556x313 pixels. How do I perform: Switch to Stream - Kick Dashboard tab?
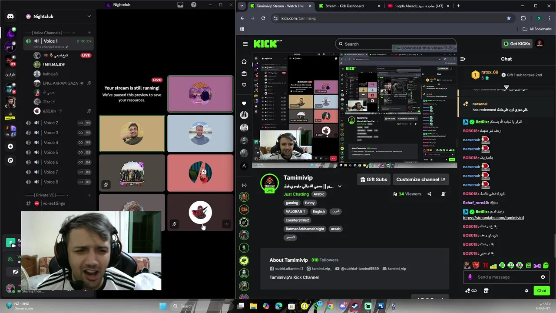349,6
